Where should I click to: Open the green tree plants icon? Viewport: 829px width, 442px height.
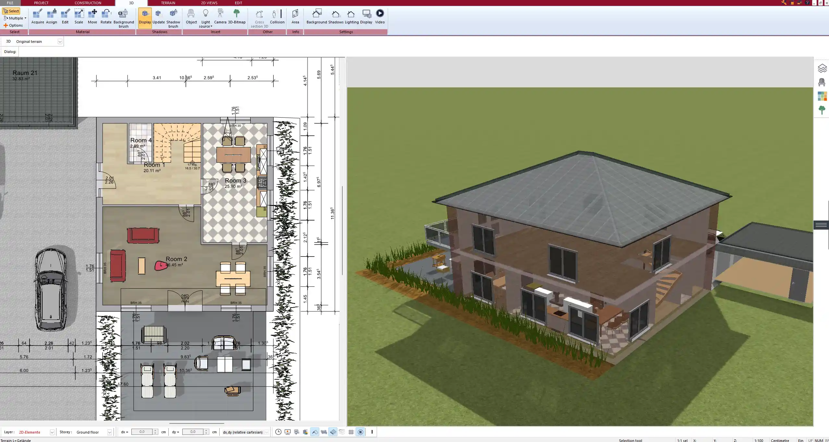coord(822,110)
